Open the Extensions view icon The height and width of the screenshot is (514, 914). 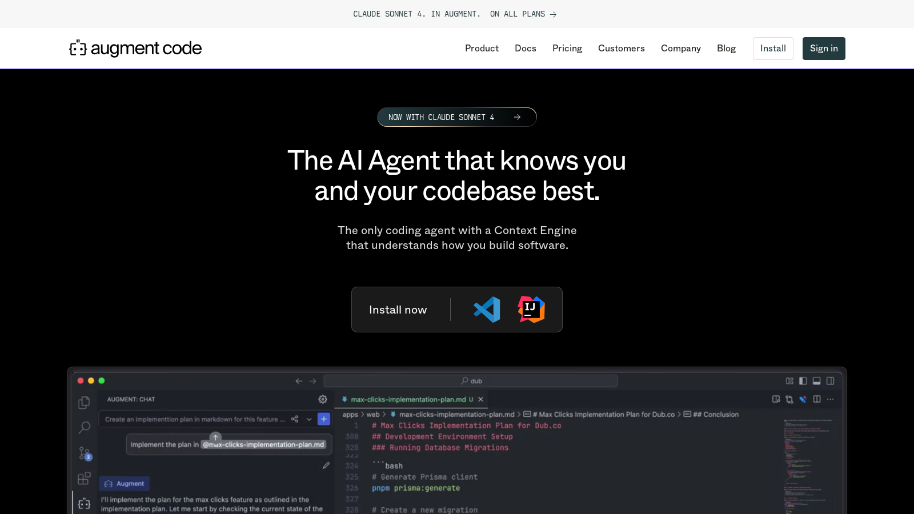[x=84, y=478]
